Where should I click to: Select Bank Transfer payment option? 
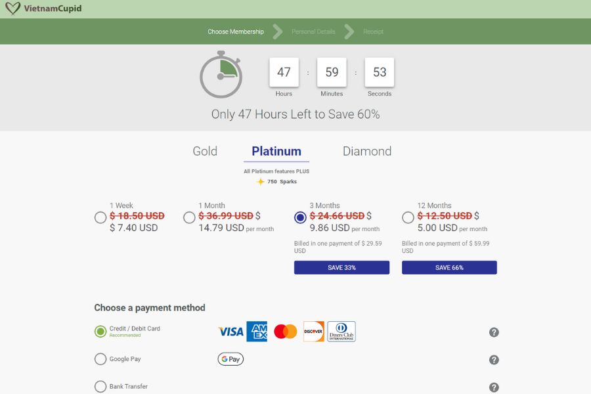point(100,387)
